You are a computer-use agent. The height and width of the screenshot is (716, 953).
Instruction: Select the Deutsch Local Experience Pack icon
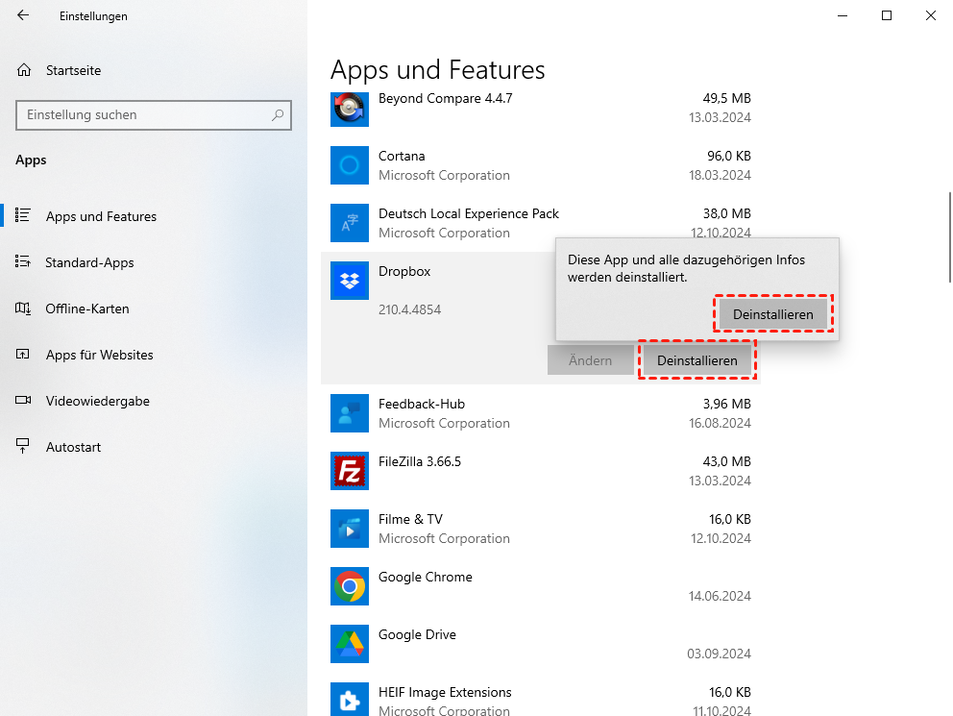point(350,222)
